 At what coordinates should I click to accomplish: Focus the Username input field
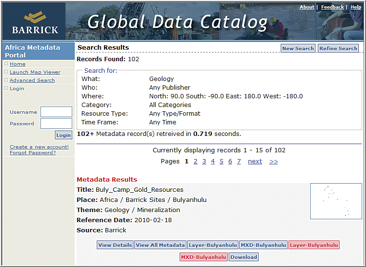[56, 112]
